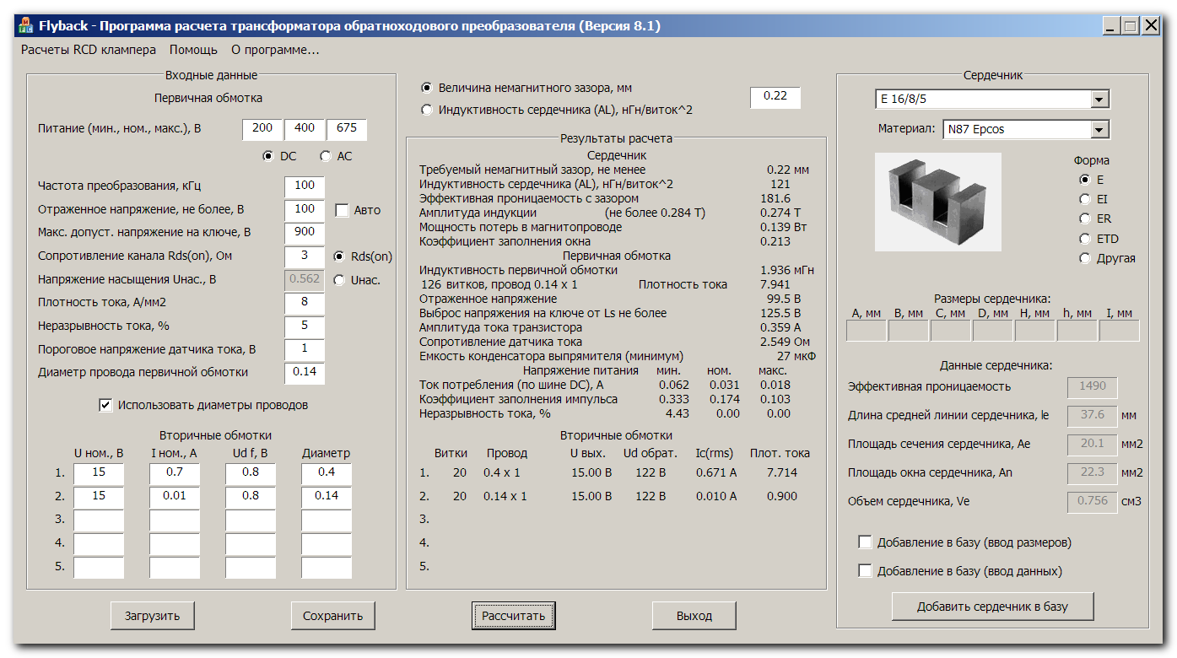Click the non-magnetic gap value field

point(775,97)
